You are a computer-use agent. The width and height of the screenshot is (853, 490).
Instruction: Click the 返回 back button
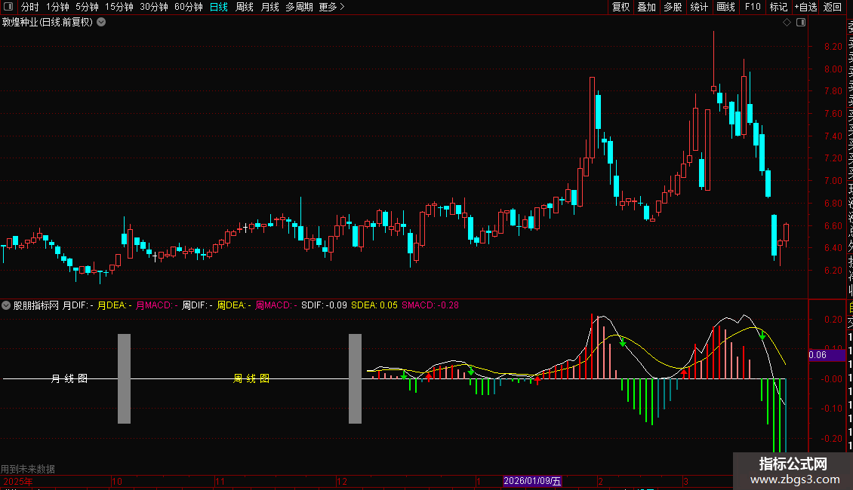point(833,7)
